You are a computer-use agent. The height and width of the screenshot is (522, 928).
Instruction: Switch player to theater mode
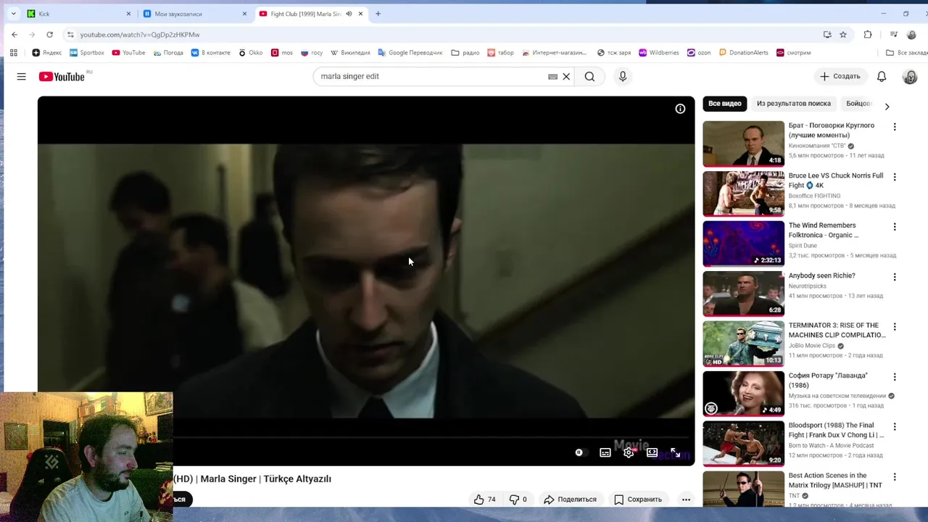tap(652, 452)
